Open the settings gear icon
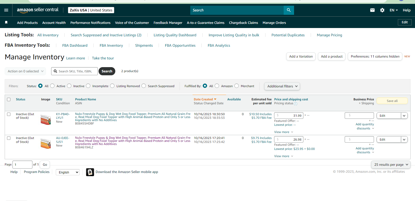 (382, 10)
